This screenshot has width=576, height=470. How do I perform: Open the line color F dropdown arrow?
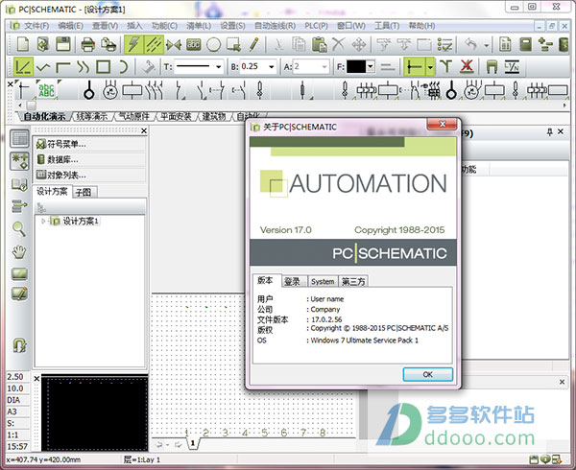point(371,67)
